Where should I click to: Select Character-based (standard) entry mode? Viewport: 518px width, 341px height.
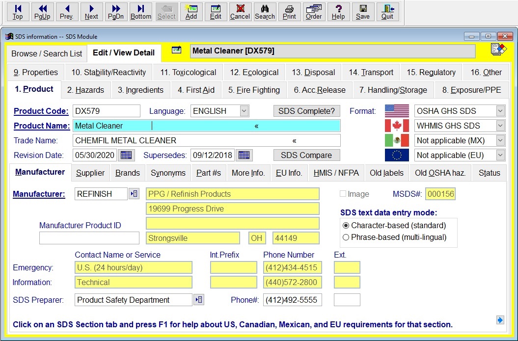[x=346, y=226]
